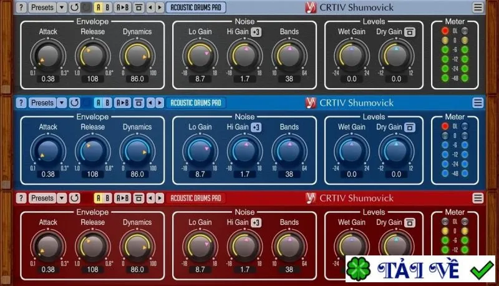Screen dimensions: 499x286
Task: Click Hi Gain value 1.7 in red plugin
Action: click(x=245, y=269)
